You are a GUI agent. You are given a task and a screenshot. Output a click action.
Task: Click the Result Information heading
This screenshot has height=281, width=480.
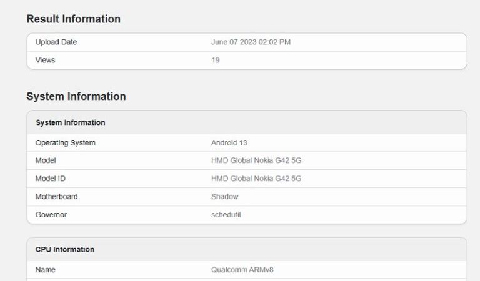(73, 19)
